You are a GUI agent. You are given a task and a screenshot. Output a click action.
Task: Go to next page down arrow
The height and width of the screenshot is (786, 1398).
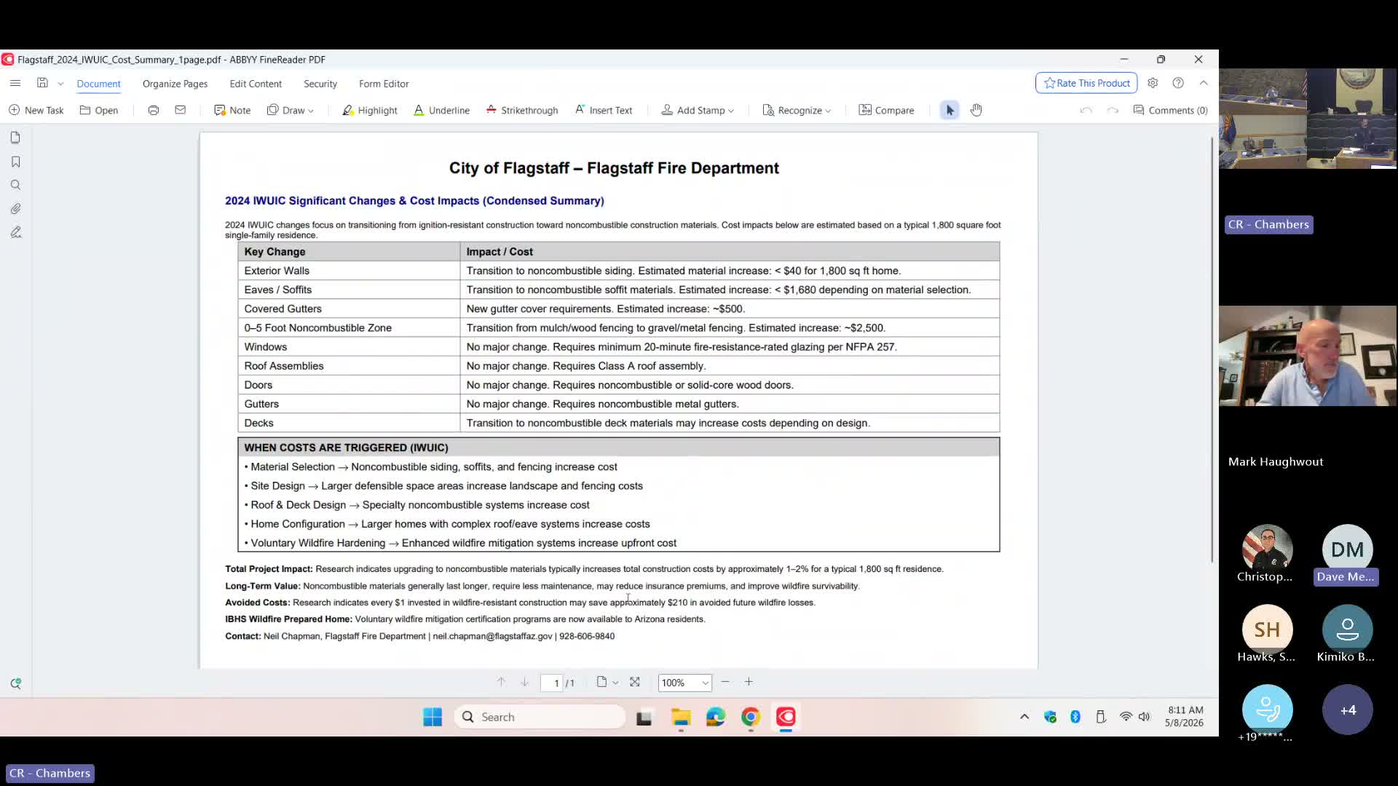point(524,683)
